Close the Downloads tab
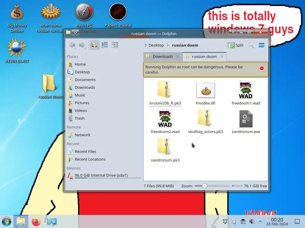The height and width of the screenshot is (228, 305). (178, 56)
